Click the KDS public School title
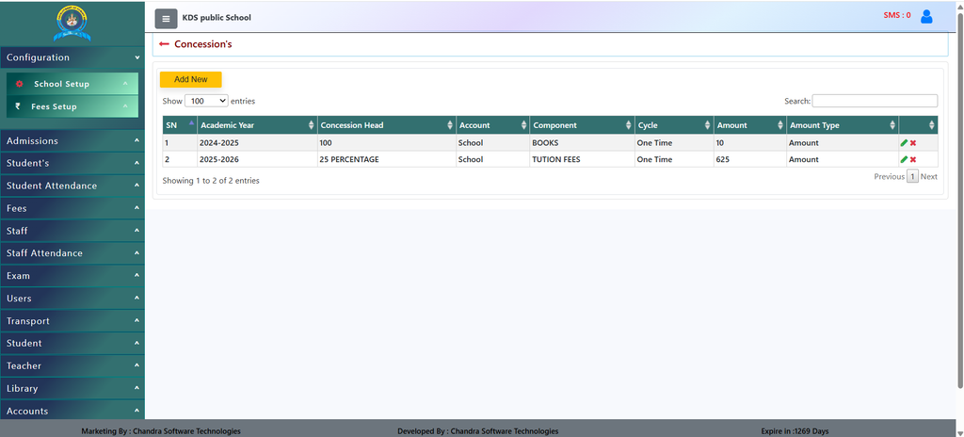The width and height of the screenshot is (964, 437). (x=217, y=18)
